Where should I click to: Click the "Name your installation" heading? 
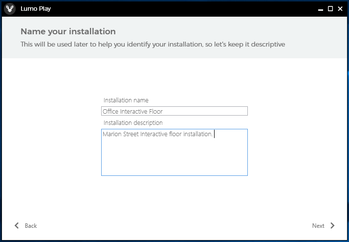coord(68,31)
